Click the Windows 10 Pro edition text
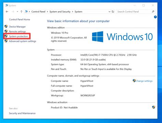 (x=59, y=33)
